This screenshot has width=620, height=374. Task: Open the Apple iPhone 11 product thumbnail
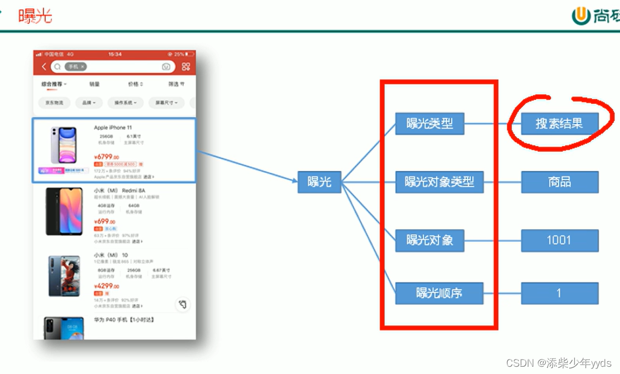click(x=64, y=145)
